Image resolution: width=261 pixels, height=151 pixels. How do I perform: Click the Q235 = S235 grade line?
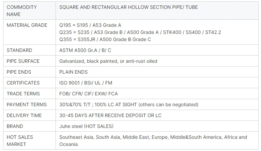(140, 32)
